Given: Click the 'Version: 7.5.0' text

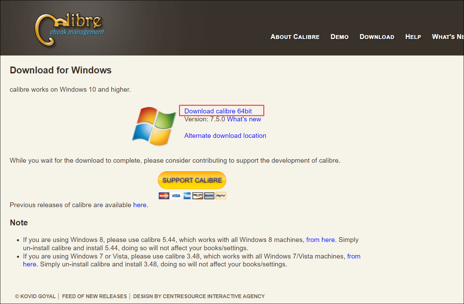Looking at the screenshot, I should tap(205, 119).
